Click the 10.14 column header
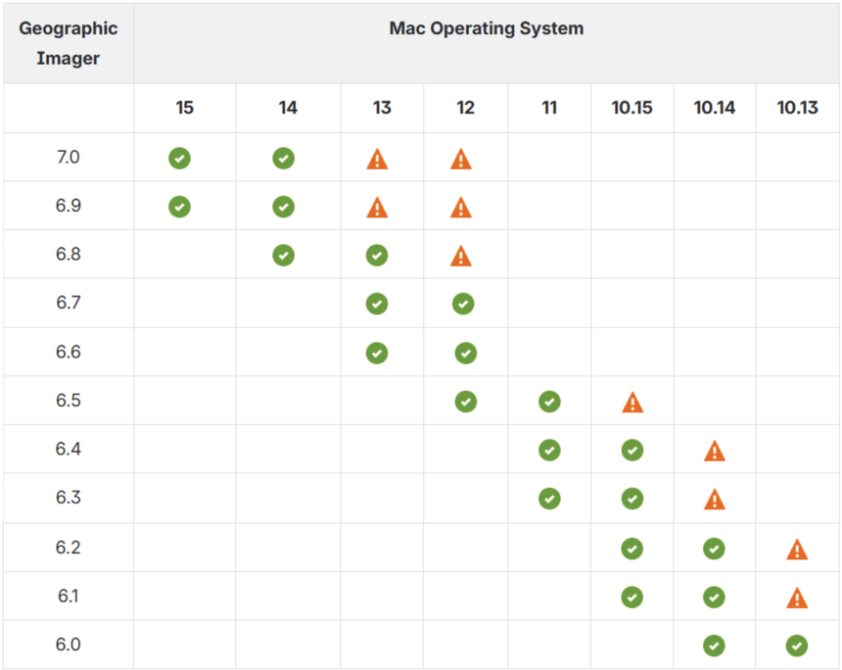842x670 pixels. click(x=714, y=108)
